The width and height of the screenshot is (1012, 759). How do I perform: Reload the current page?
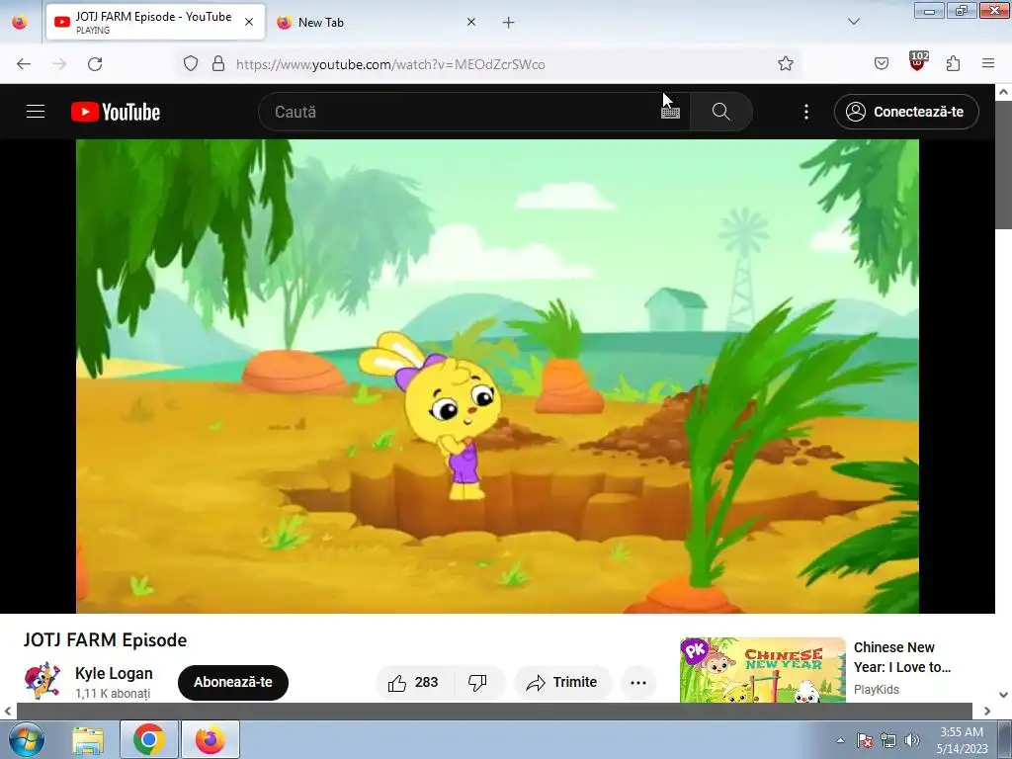click(x=95, y=64)
